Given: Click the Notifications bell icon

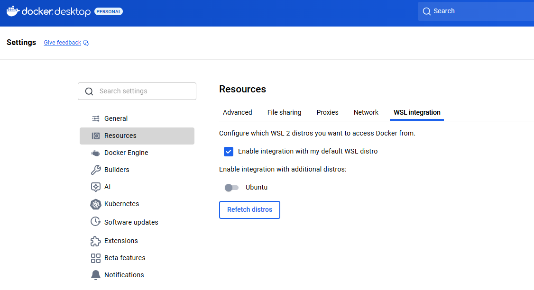Looking at the screenshot, I should coord(96,275).
